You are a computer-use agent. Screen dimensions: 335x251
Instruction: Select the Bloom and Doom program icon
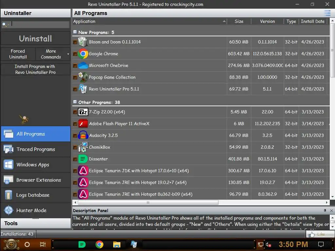tap(83, 42)
